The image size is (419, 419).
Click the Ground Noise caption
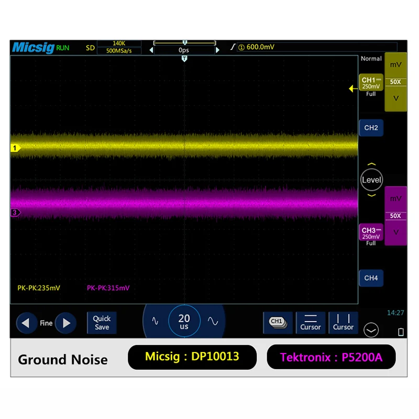(63, 360)
